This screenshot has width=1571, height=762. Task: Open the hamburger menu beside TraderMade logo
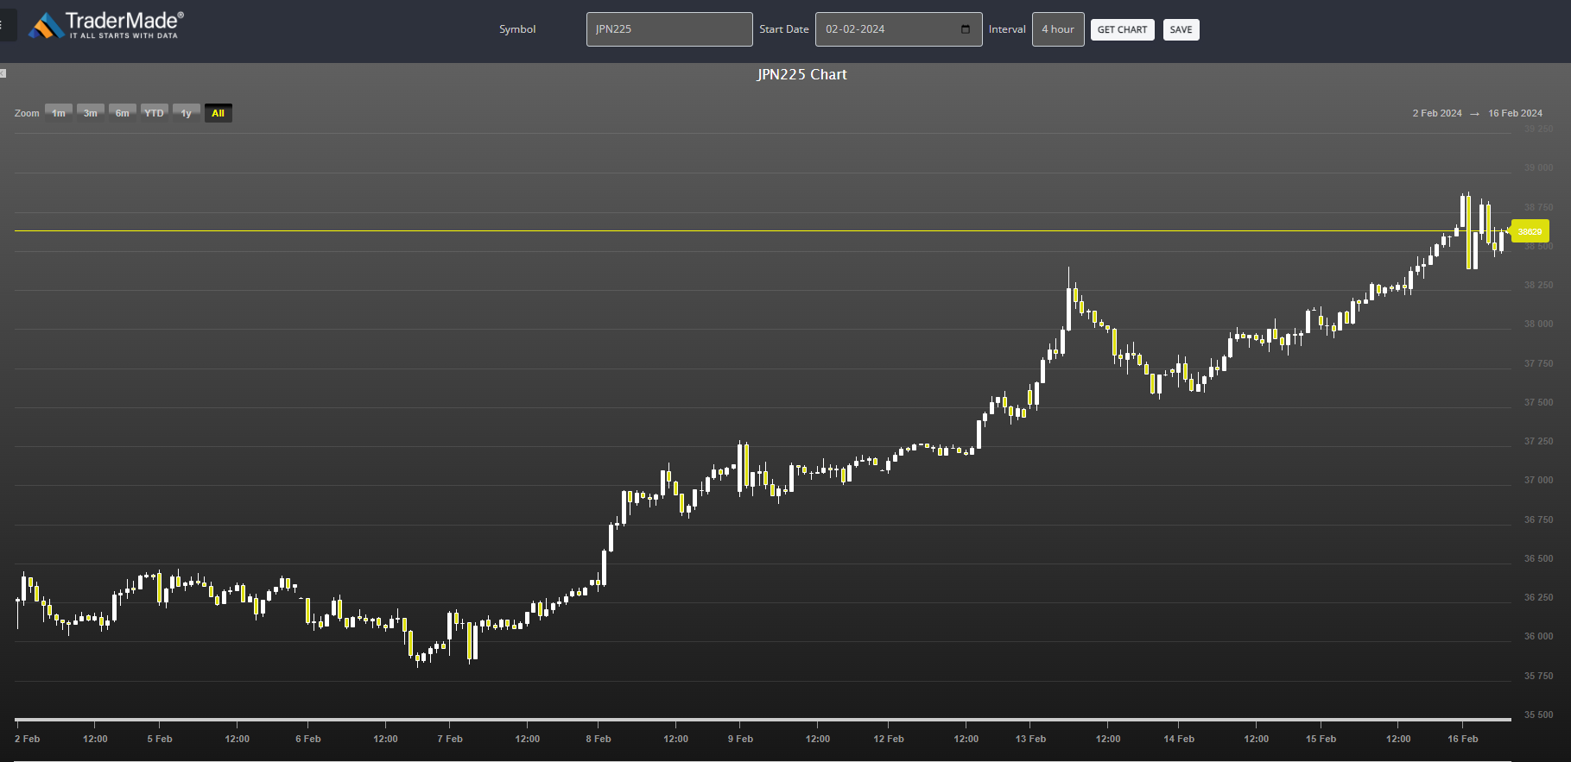4,25
